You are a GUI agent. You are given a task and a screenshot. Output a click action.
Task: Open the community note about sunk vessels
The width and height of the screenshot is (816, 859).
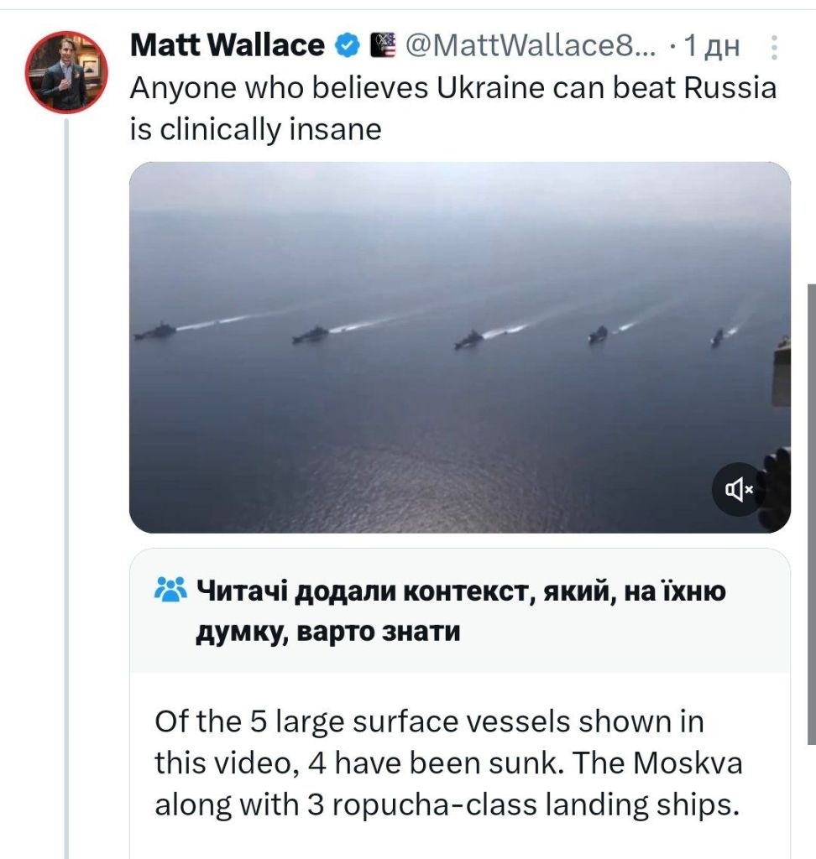(x=448, y=763)
